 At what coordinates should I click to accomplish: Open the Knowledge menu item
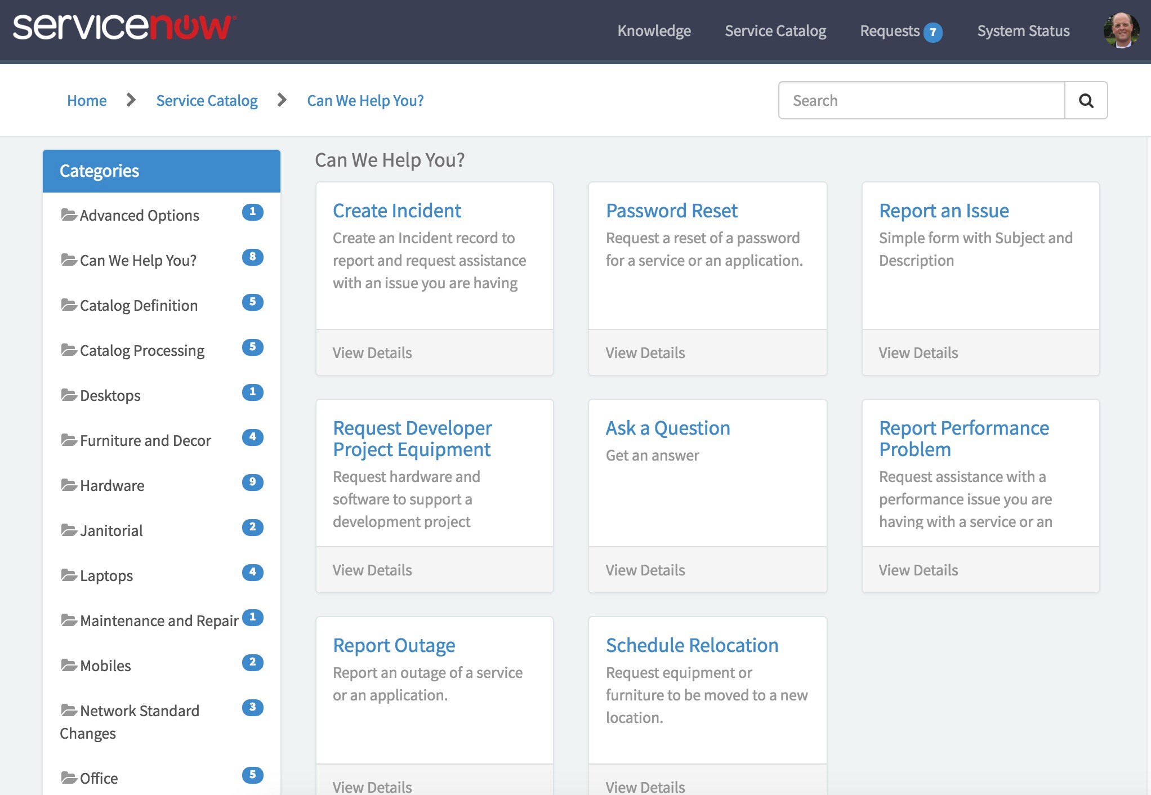tap(654, 31)
